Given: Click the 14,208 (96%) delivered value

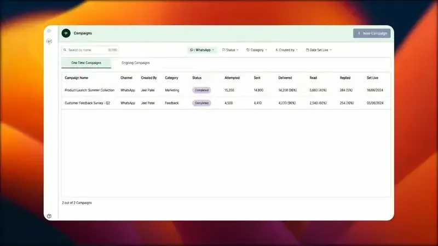Looking at the screenshot, I should click(287, 90).
